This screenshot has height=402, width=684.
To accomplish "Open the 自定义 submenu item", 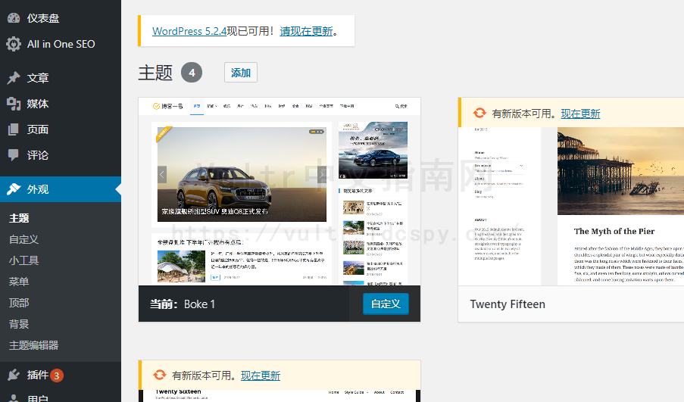I will (x=24, y=239).
